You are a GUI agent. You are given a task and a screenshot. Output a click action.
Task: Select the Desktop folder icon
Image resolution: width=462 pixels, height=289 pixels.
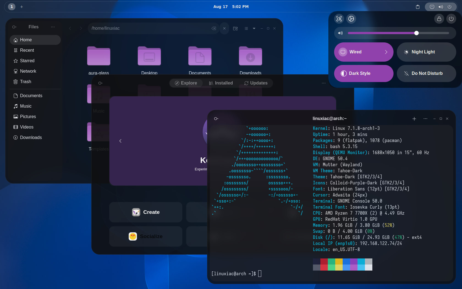click(149, 56)
